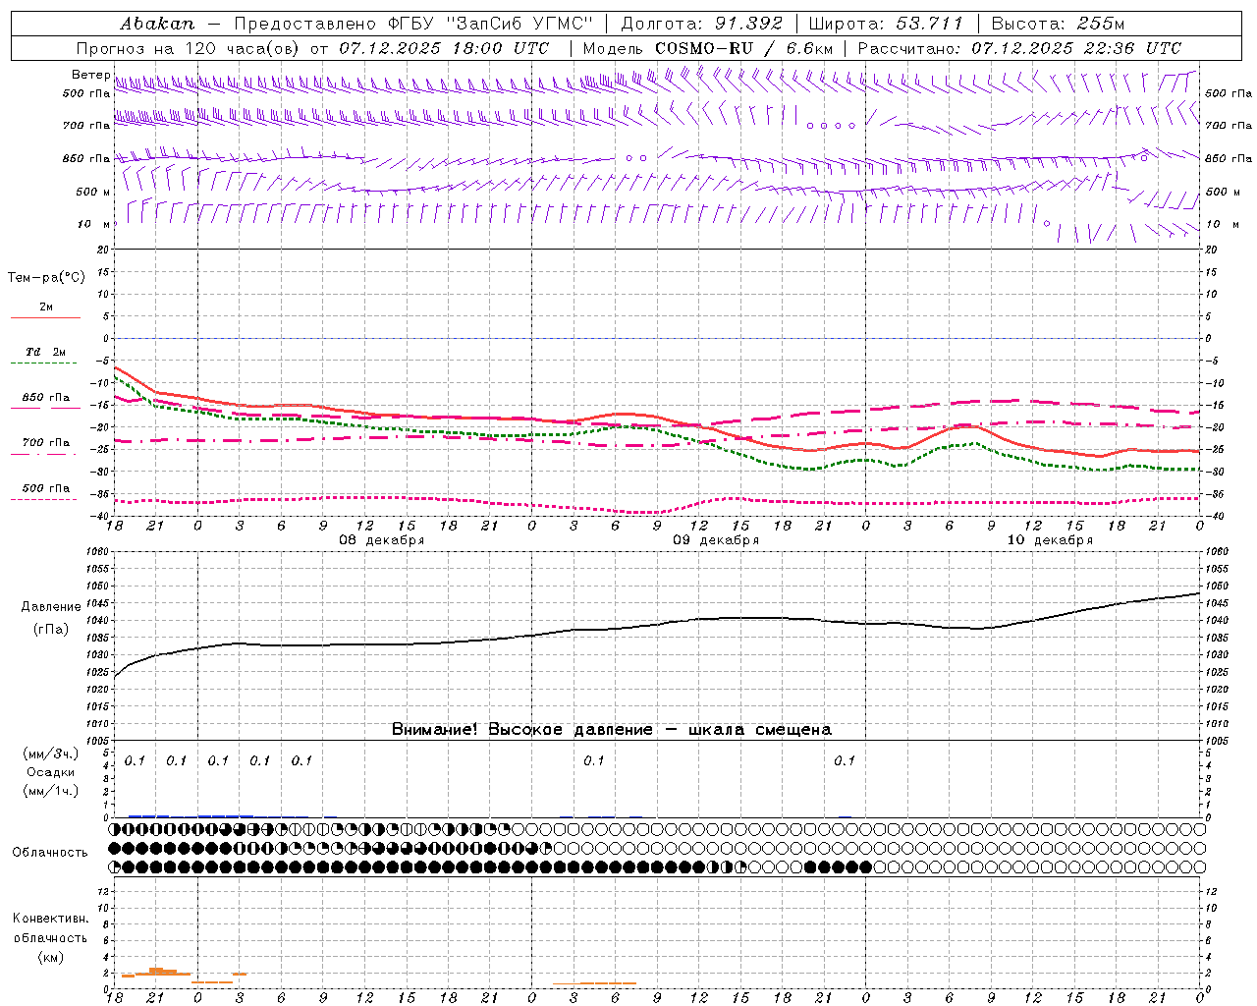Click the warning 'Внимание! Высокое давление – шкала смещена'

[611, 729]
